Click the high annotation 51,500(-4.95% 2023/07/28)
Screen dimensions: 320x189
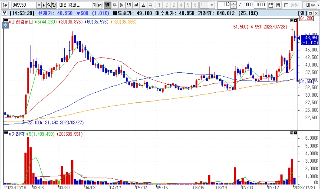coord(260,27)
